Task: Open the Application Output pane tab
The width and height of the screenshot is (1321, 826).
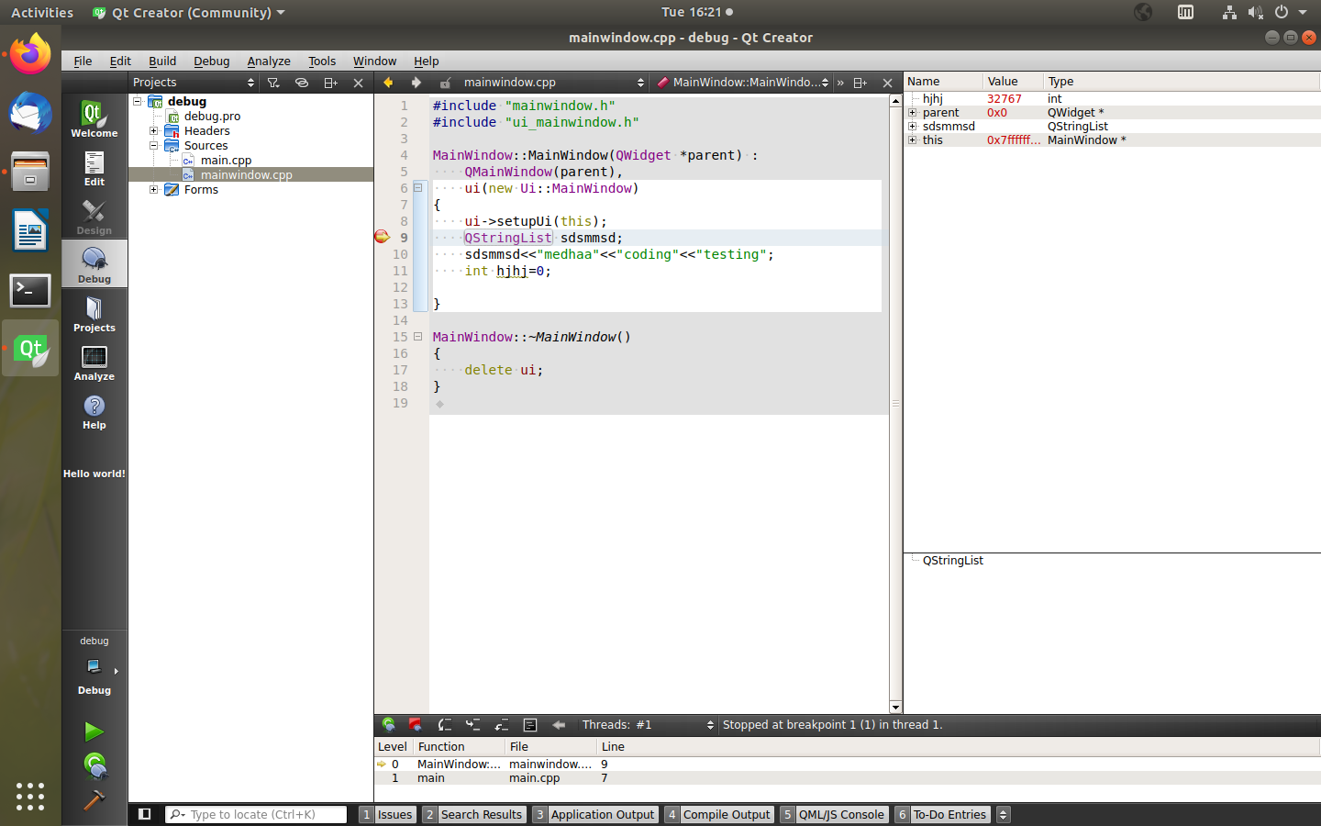Action: [594, 814]
